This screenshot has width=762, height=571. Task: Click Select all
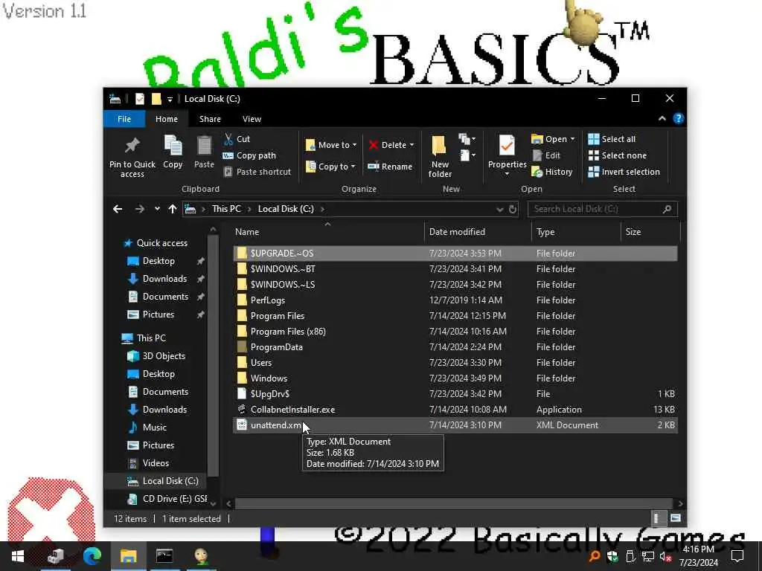612,139
